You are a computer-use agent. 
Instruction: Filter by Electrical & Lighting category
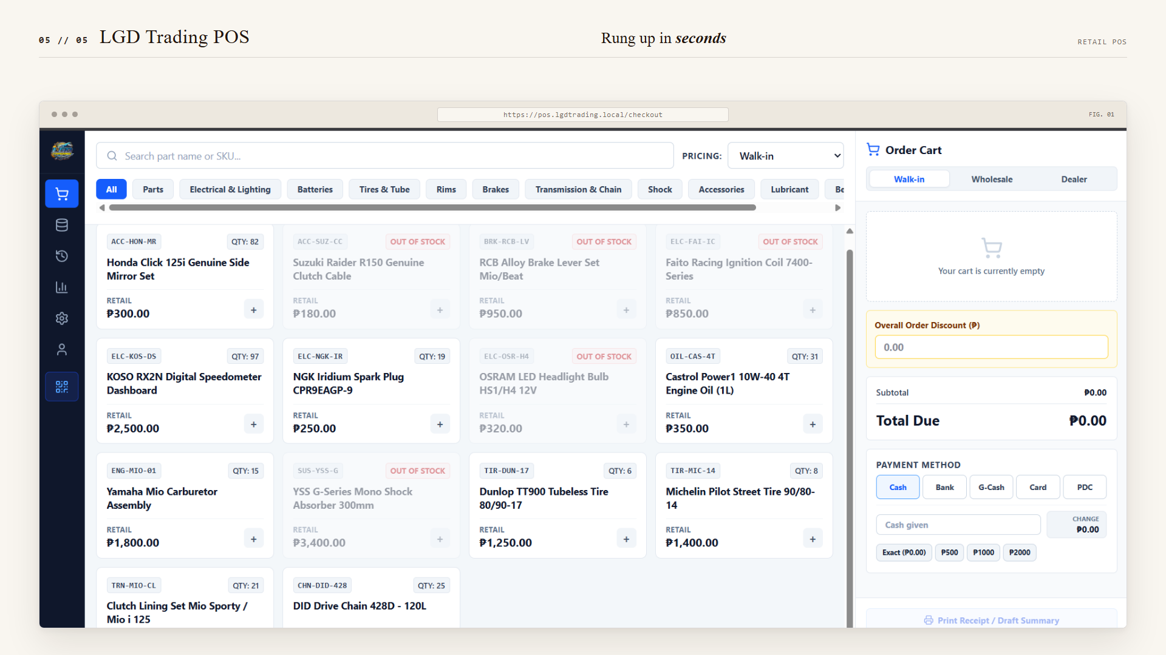pyautogui.click(x=230, y=189)
